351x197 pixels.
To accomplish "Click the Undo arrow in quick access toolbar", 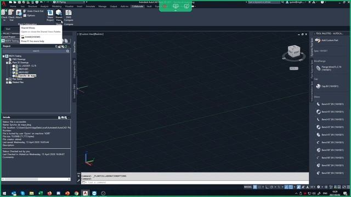I will [x=42, y=2].
